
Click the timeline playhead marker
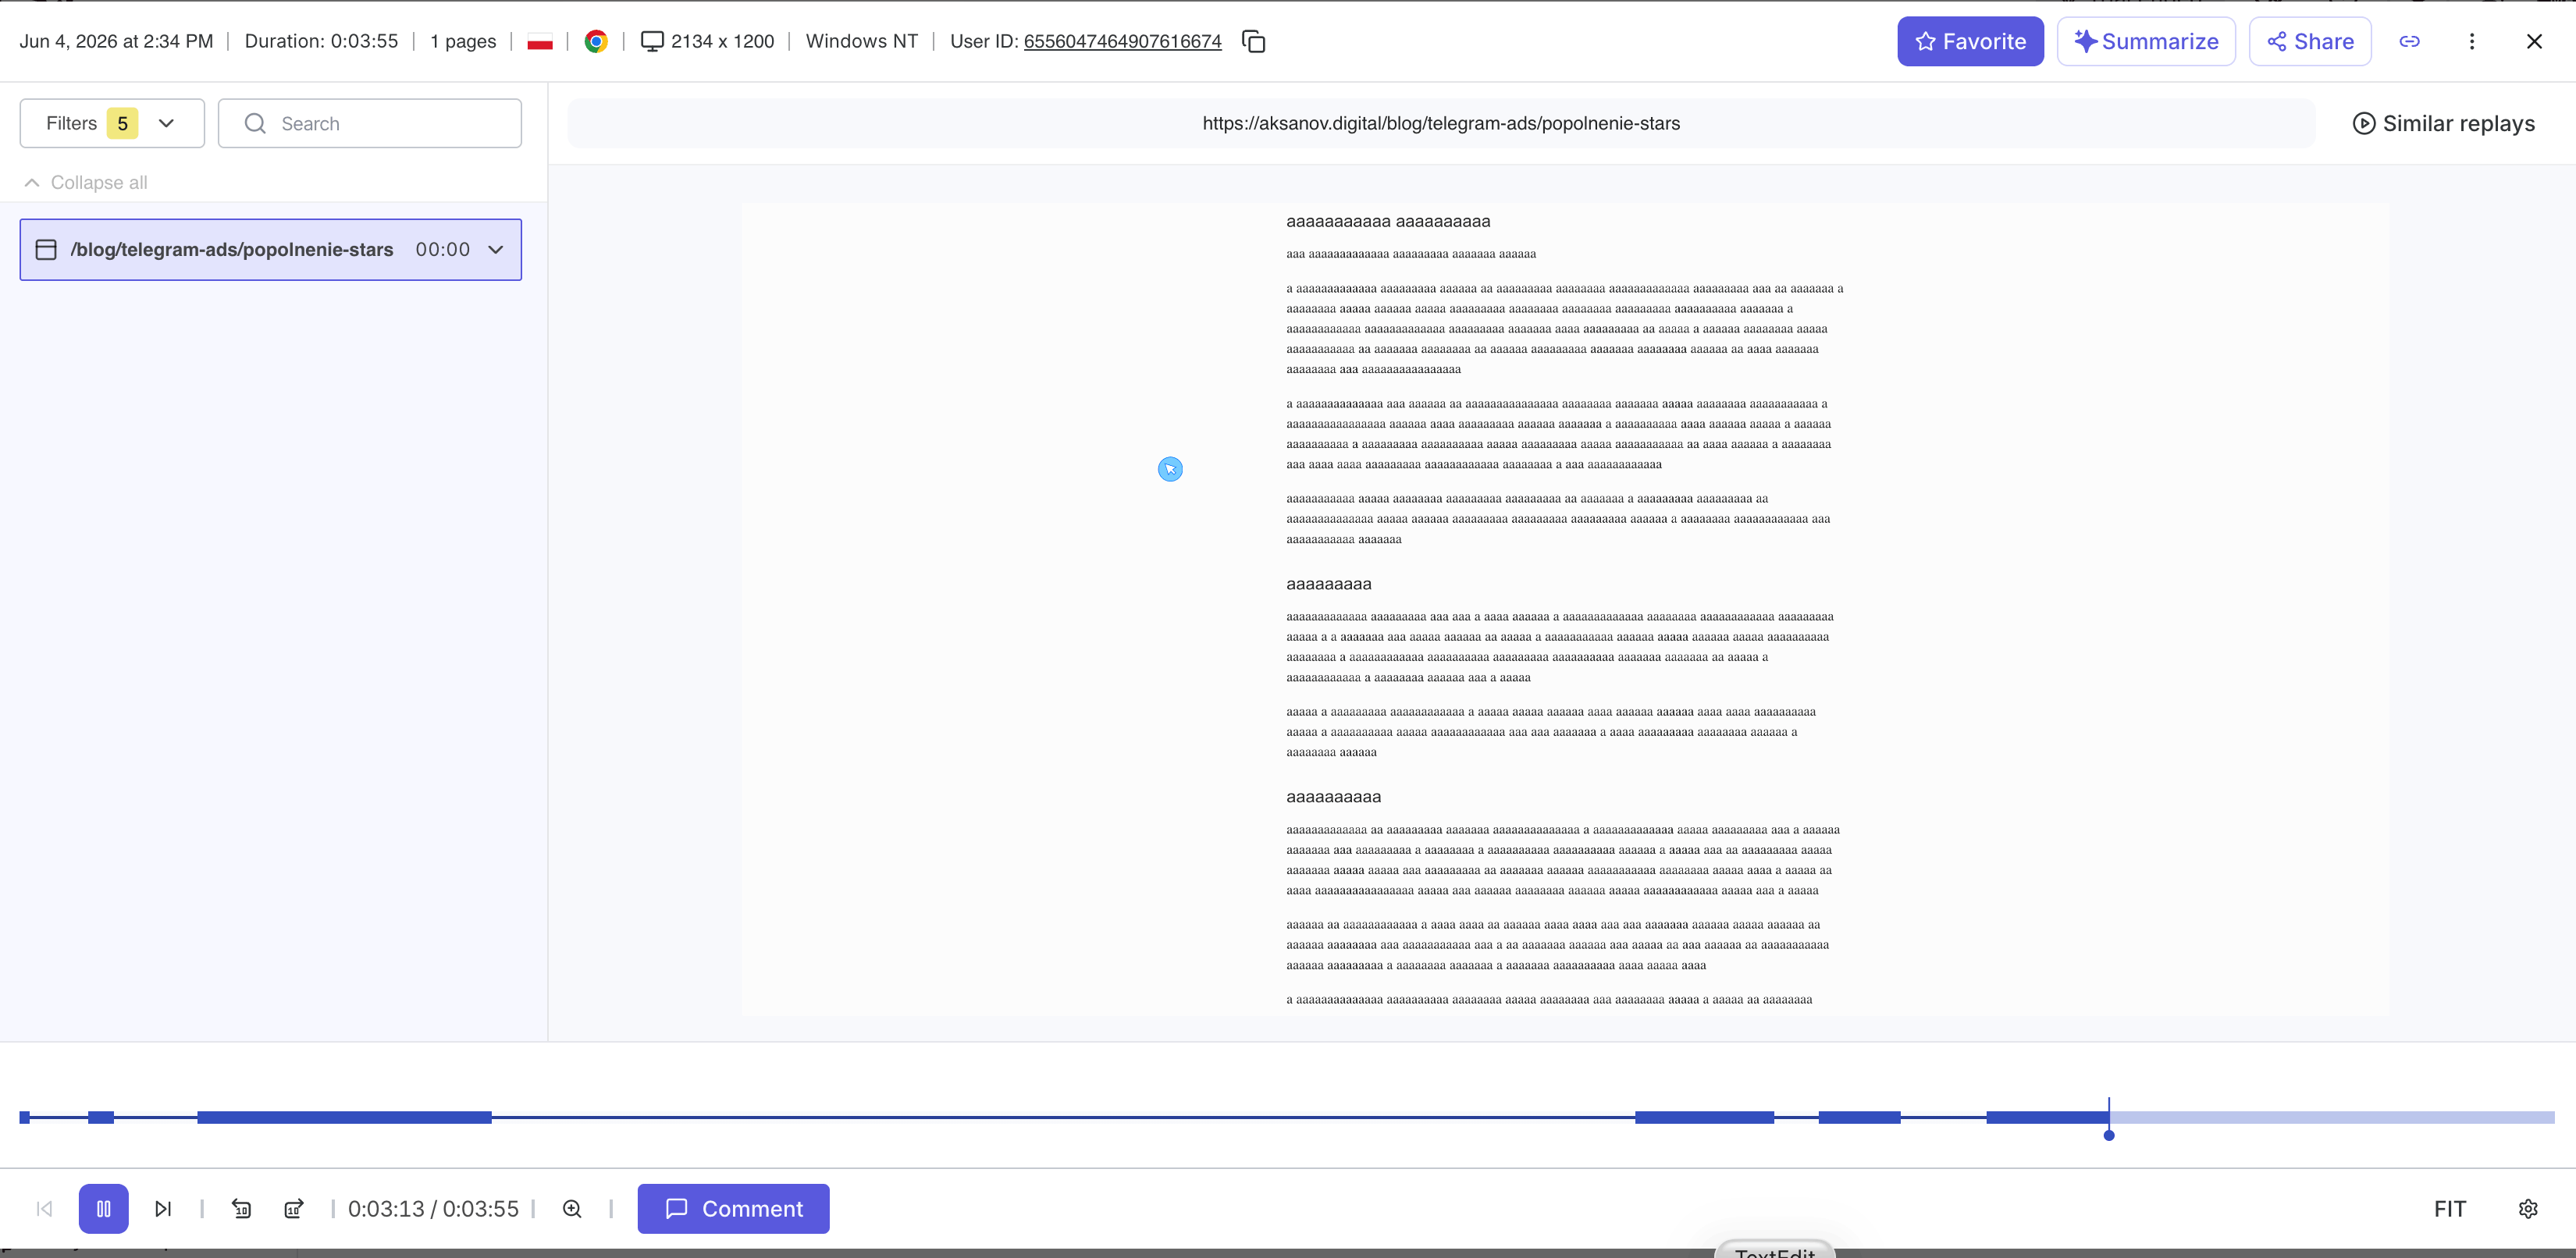pyautogui.click(x=2108, y=1135)
